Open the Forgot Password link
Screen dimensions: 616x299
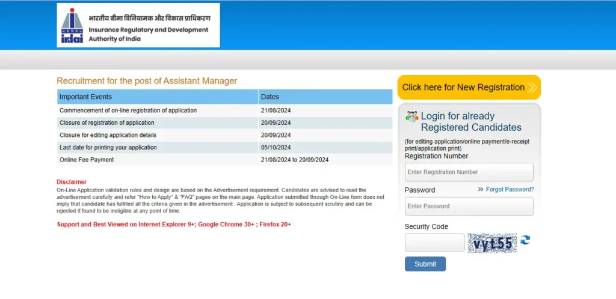pyautogui.click(x=510, y=190)
